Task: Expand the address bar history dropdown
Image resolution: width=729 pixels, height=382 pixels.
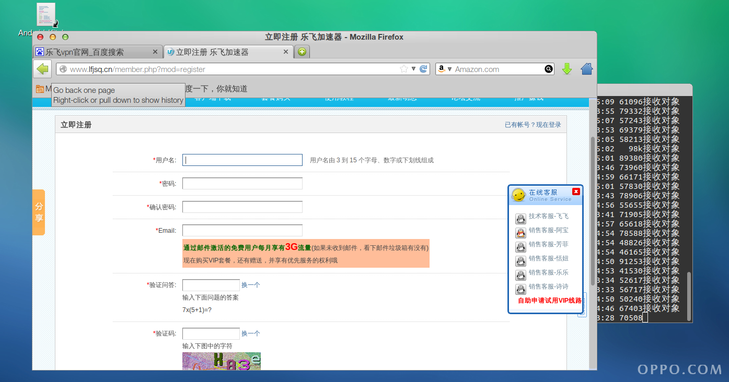Action: (412, 69)
